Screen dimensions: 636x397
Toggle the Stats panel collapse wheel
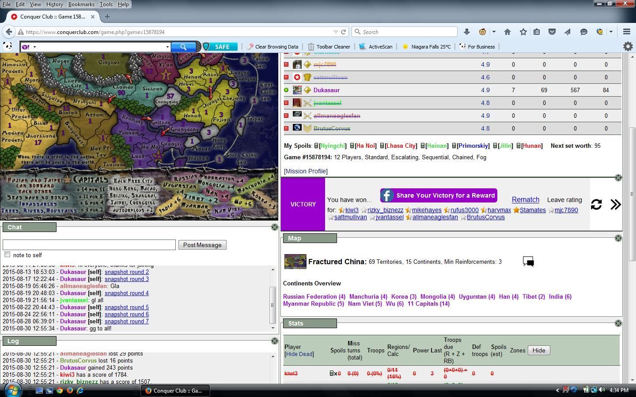618,323
